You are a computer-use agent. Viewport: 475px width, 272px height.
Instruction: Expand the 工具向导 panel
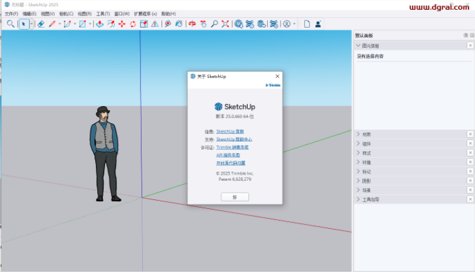tap(359, 199)
